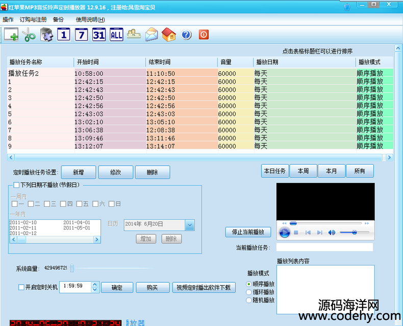The width and height of the screenshot is (403, 326).
Task: Expand the 日历 date dropdown
Action: click(x=190, y=225)
